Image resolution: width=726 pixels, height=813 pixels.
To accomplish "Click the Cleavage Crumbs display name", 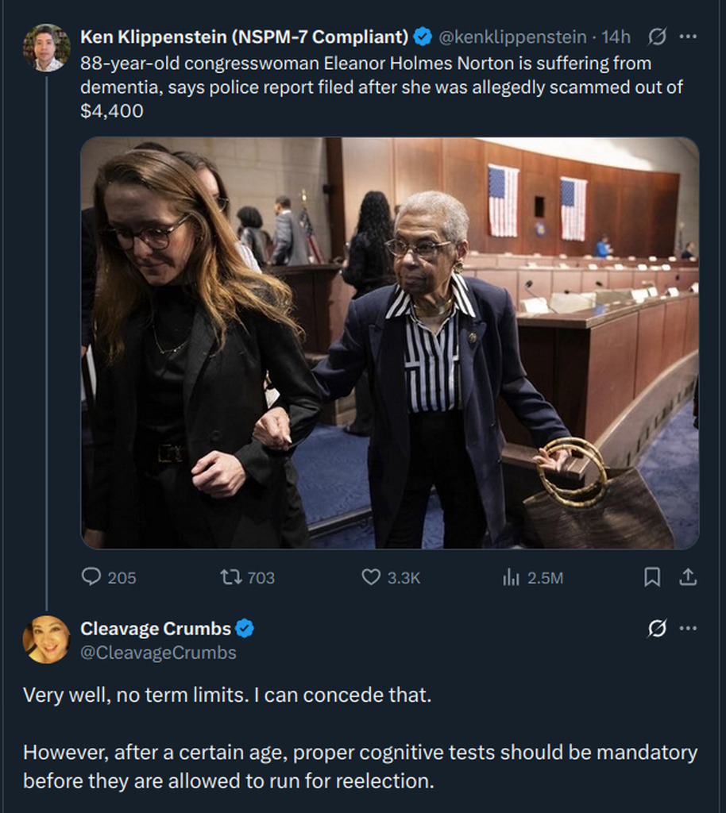I will click(156, 629).
